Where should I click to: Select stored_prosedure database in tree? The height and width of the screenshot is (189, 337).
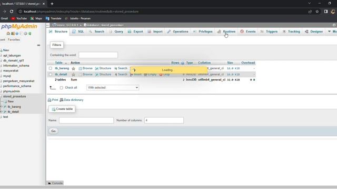(x=14, y=97)
